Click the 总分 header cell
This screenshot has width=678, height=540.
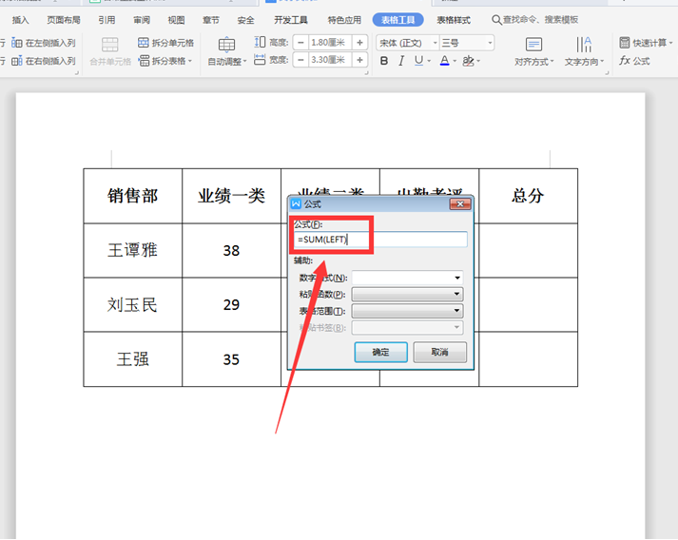point(528,196)
